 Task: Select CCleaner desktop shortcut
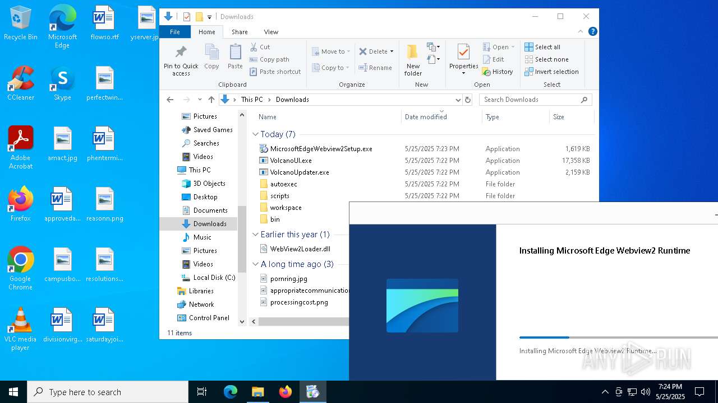(21, 83)
